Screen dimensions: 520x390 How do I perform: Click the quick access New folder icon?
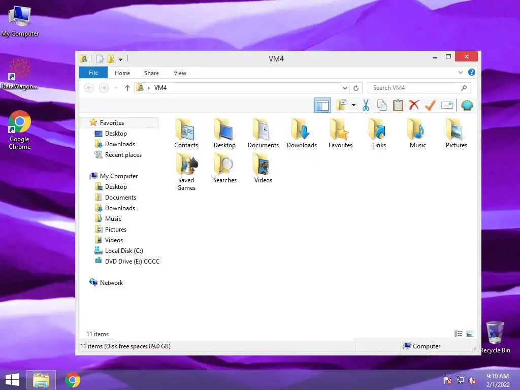[x=111, y=59]
